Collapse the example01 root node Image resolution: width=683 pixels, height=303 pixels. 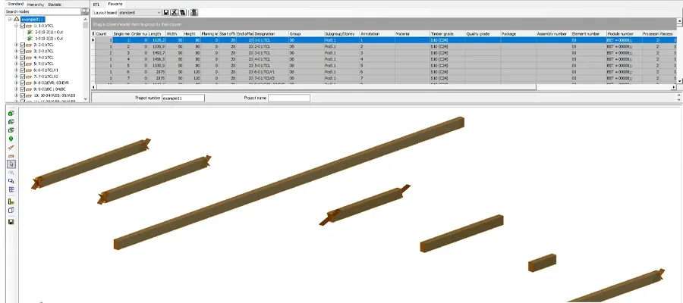[10, 20]
